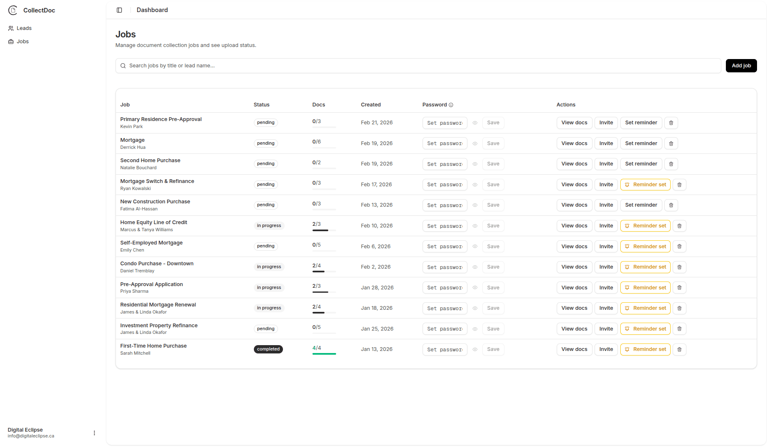
Task: Toggle password visibility for Derrick Hua's Mortgage job
Action: click(474, 143)
